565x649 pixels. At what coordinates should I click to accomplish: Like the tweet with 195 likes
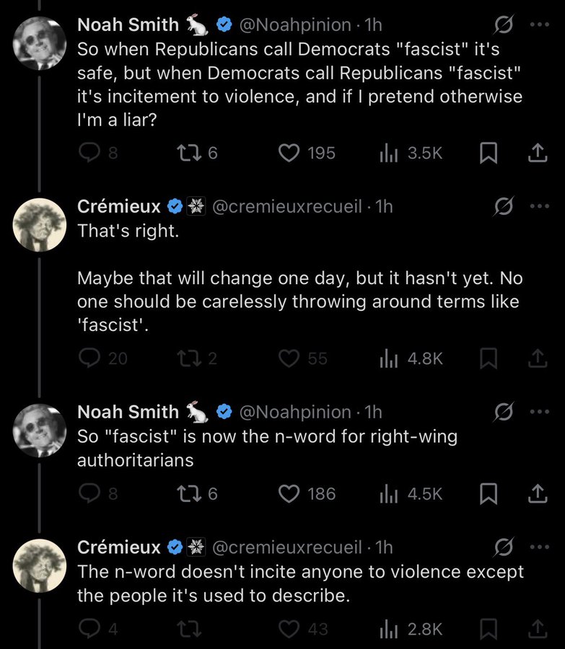pyautogui.click(x=289, y=153)
